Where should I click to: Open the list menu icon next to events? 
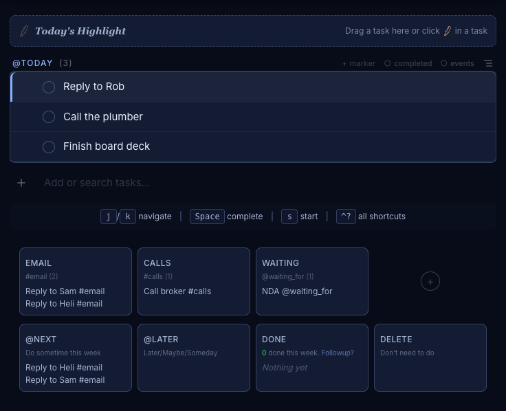point(488,63)
